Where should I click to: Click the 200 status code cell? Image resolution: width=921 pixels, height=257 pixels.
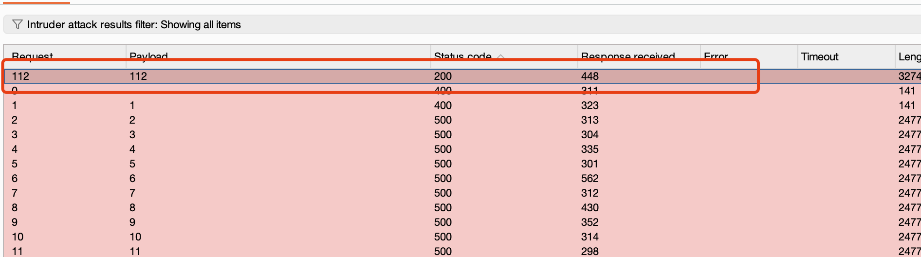coord(442,76)
